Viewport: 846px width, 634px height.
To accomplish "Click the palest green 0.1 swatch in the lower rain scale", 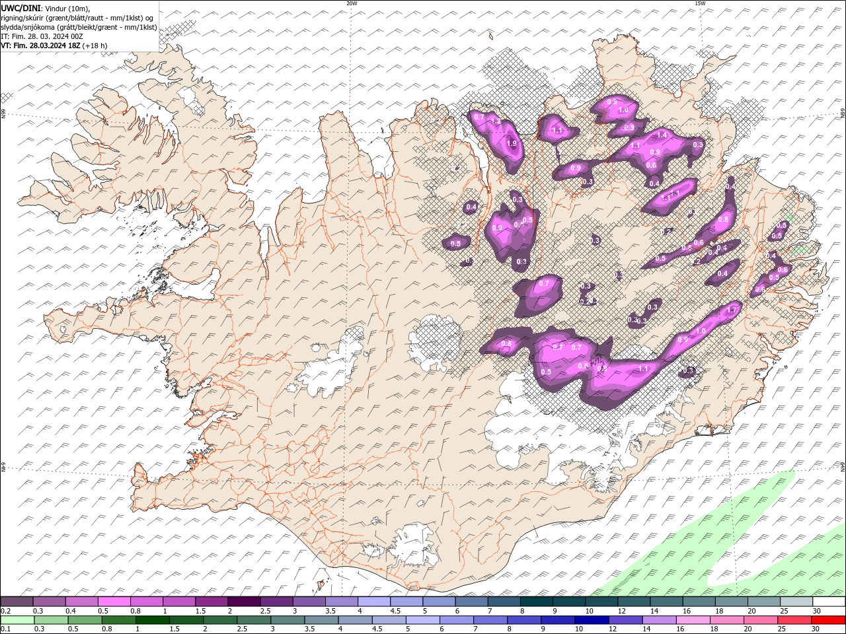I will pyautogui.click(x=17, y=620).
